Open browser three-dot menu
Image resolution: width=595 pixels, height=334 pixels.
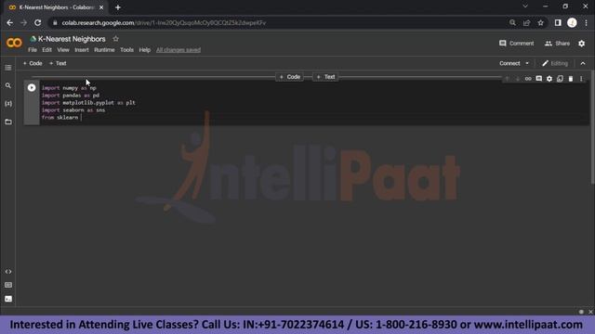[586, 22]
